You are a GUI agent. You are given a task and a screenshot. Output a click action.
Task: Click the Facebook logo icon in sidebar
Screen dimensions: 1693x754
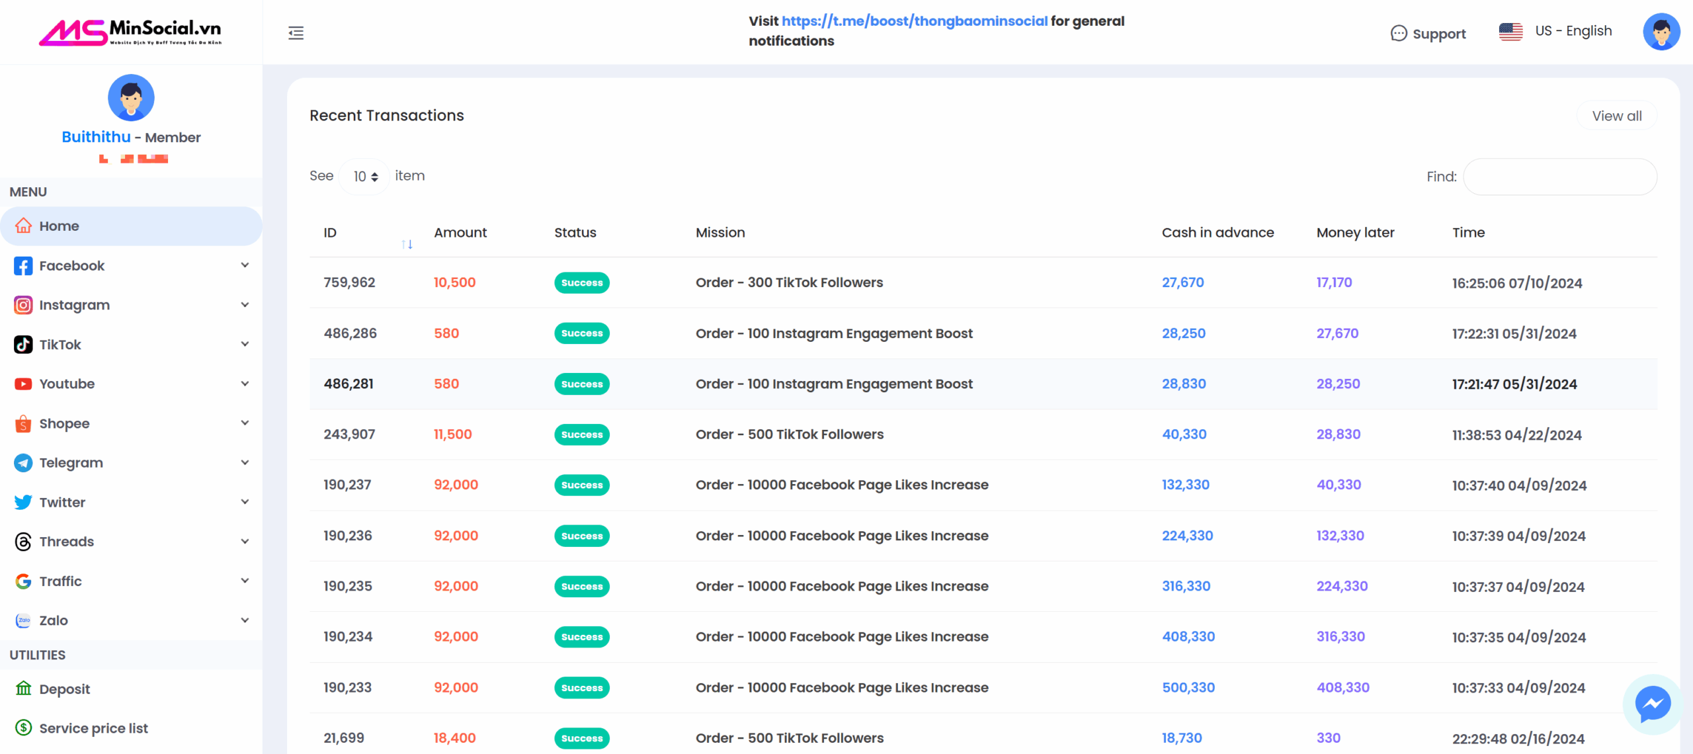pos(23,266)
